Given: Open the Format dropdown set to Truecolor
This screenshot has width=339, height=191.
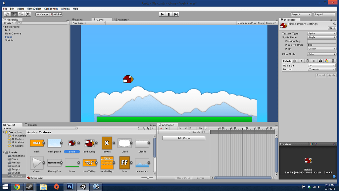Looking at the screenshot, I should point(321,69).
